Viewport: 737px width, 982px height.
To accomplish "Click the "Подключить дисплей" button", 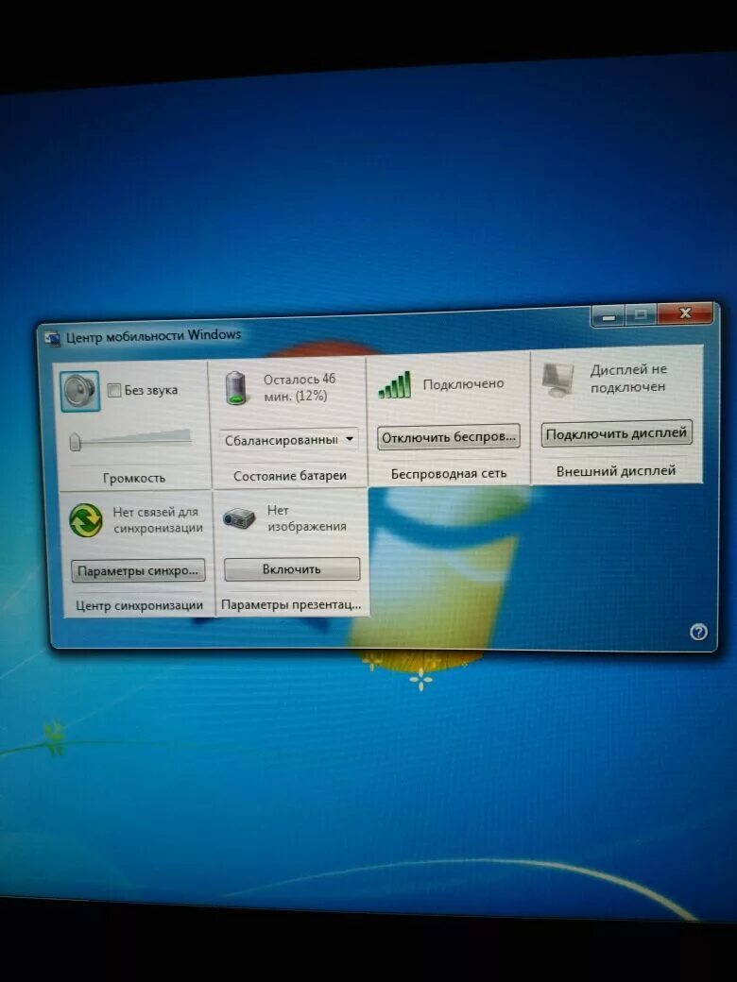I will pyautogui.click(x=617, y=433).
